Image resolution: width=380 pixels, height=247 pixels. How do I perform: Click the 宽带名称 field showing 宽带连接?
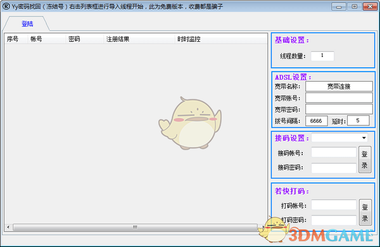point(339,87)
